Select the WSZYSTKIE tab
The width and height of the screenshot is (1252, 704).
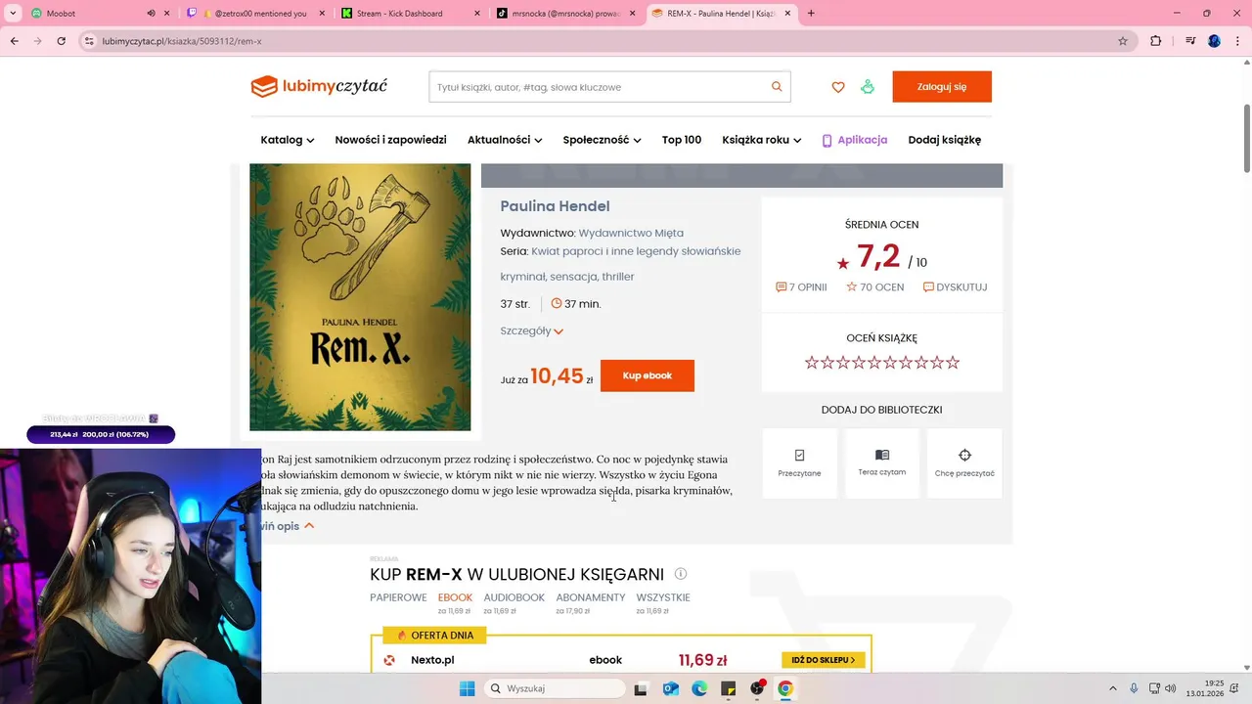click(663, 597)
